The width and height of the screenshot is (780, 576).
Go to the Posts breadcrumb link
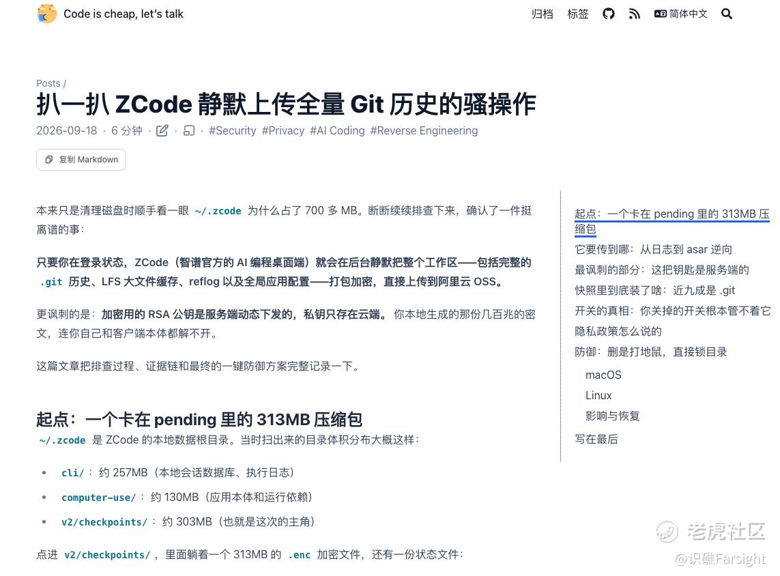pos(48,83)
